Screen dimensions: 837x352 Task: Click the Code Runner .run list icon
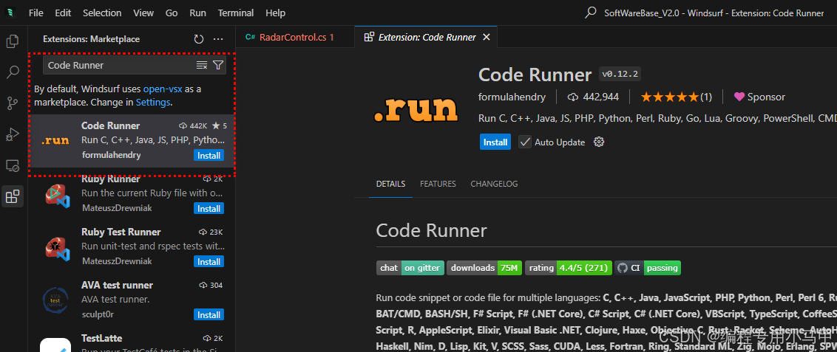coord(55,141)
